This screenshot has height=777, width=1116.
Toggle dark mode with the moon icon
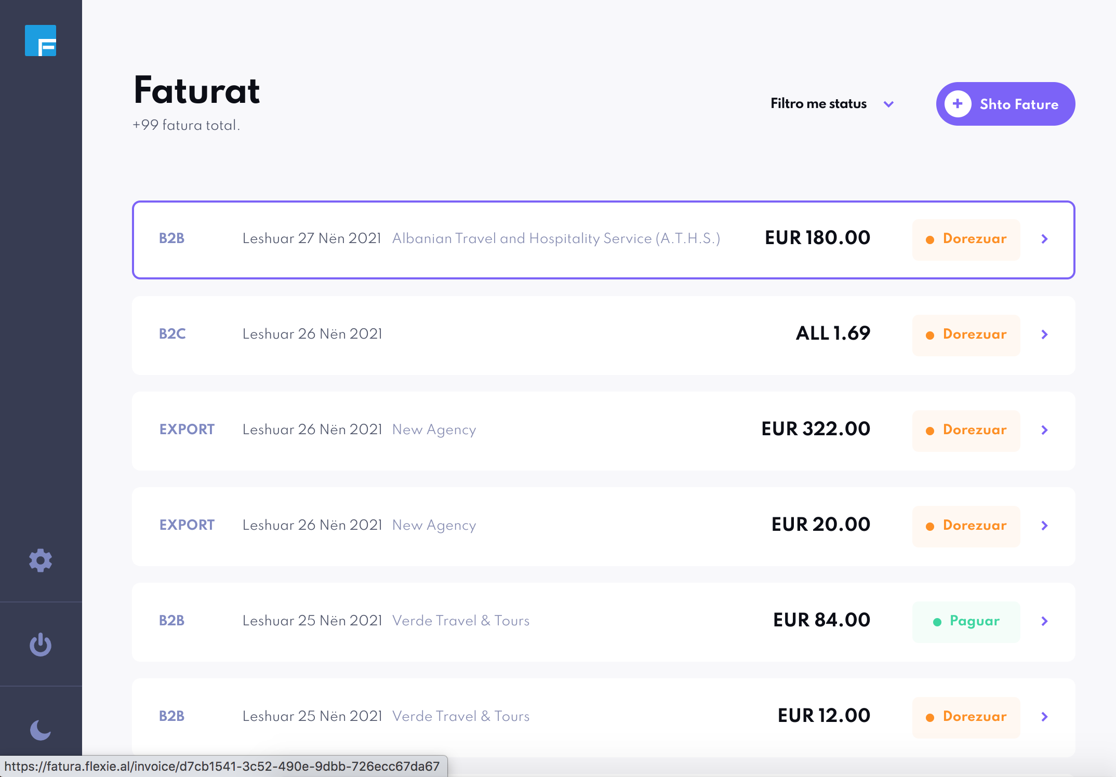point(41,730)
